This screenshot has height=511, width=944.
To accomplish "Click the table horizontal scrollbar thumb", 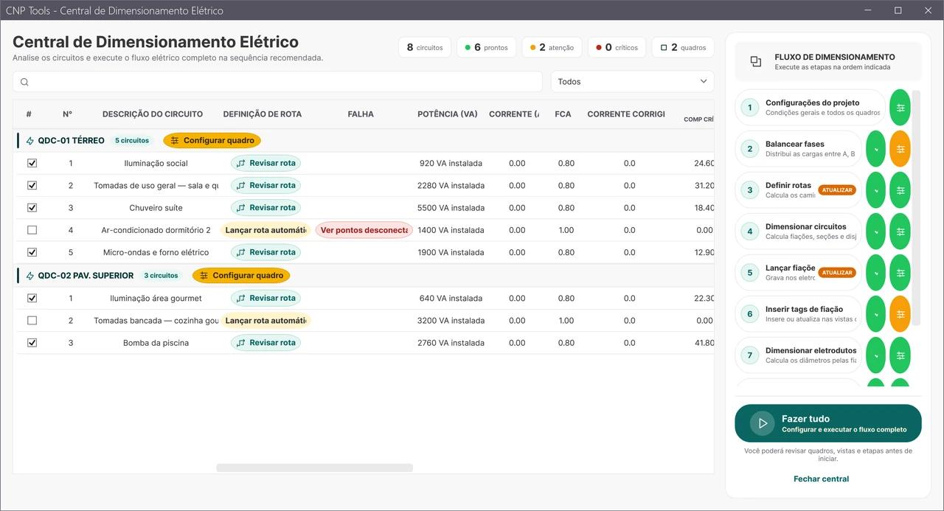I will [314, 467].
